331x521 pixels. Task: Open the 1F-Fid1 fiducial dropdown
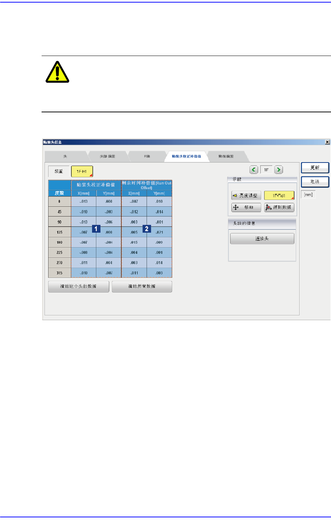[279, 195]
